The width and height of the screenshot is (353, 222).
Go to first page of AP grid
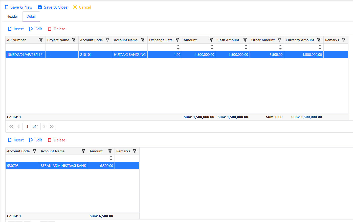pos(11,127)
